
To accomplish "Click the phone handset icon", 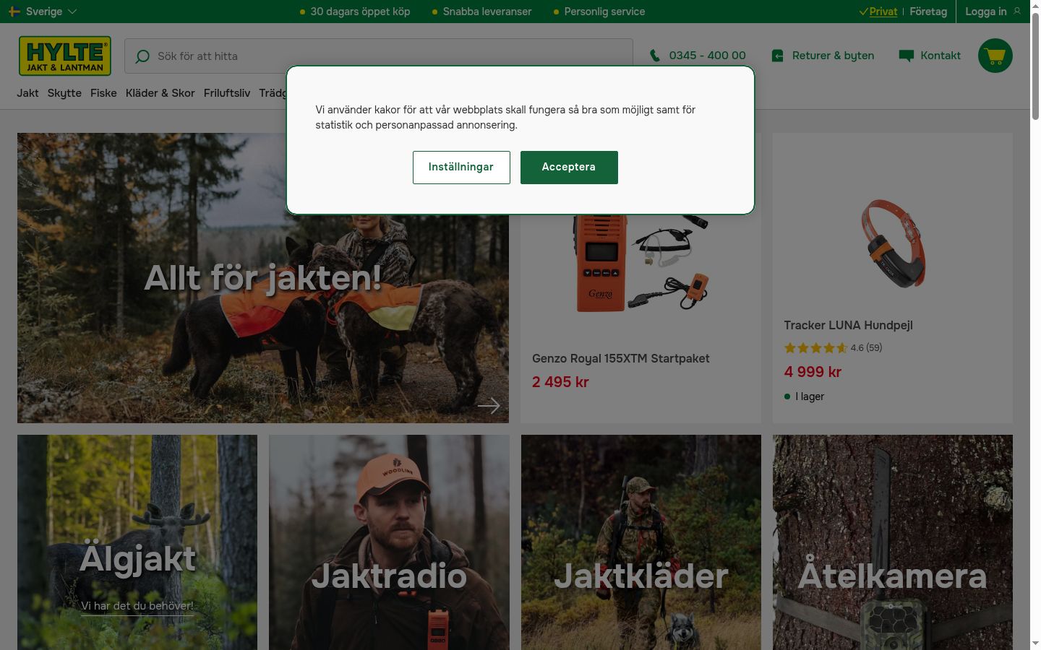I will pyautogui.click(x=655, y=56).
